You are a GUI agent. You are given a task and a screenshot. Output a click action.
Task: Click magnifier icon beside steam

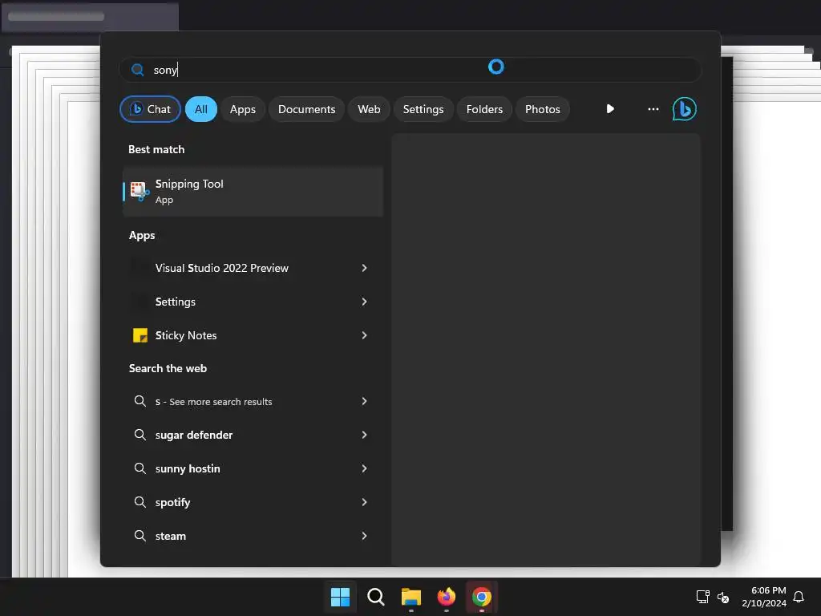coord(140,535)
